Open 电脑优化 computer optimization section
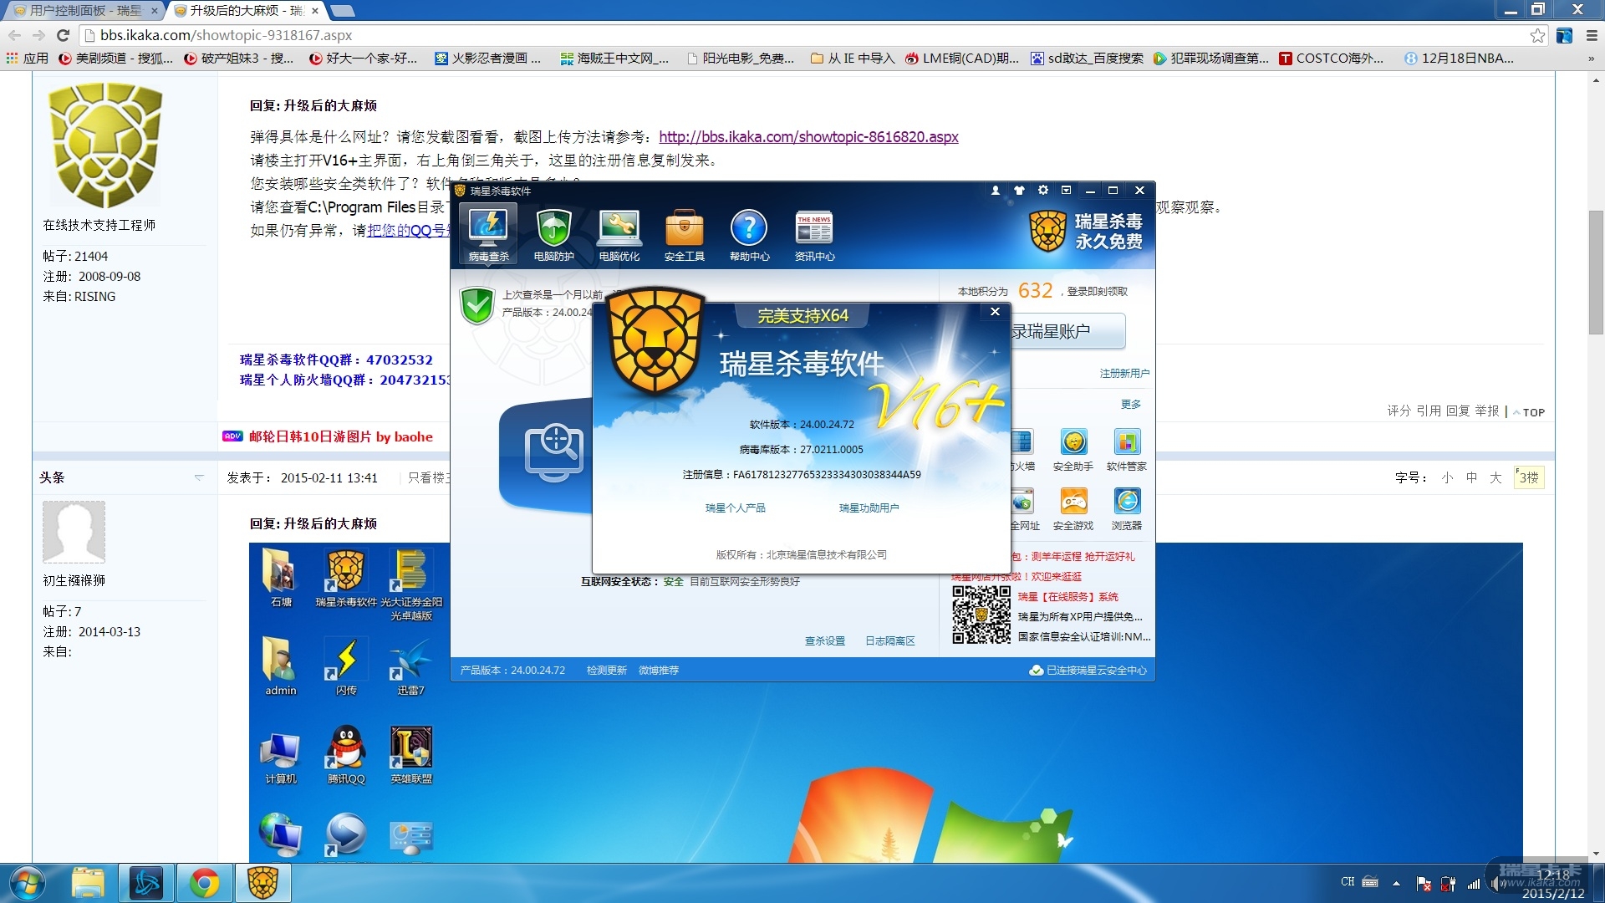 tap(619, 235)
